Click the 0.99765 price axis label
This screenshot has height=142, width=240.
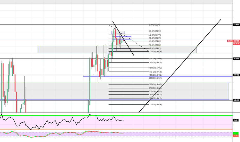pos(236,59)
